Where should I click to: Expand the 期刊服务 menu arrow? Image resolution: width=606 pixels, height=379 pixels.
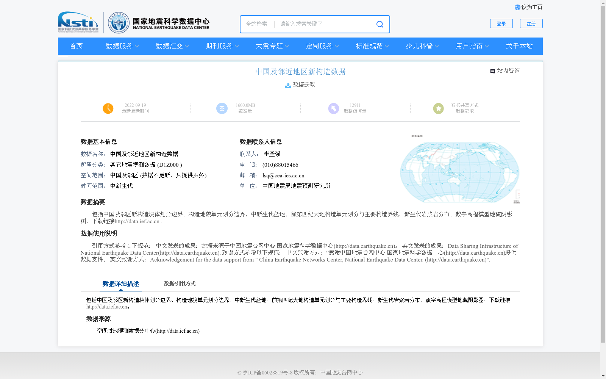click(x=237, y=46)
